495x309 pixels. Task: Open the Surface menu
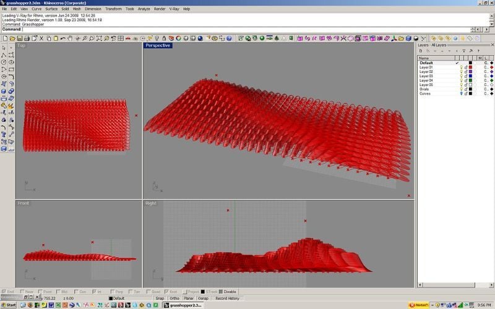tap(51, 9)
